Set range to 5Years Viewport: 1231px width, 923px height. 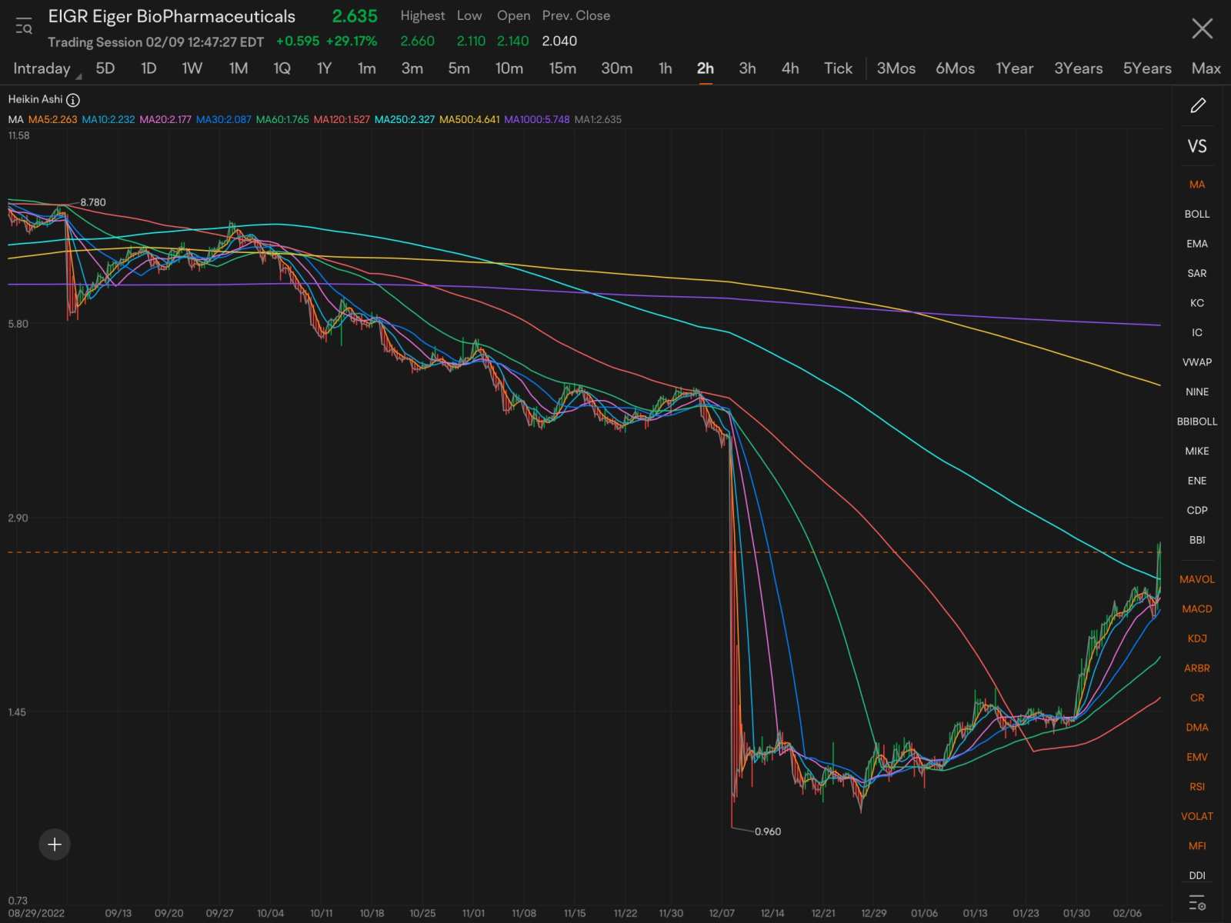click(1147, 68)
